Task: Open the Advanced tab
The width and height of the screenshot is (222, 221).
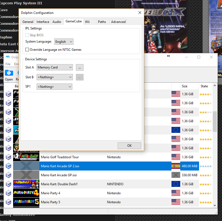Action: click(x=118, y=22)
